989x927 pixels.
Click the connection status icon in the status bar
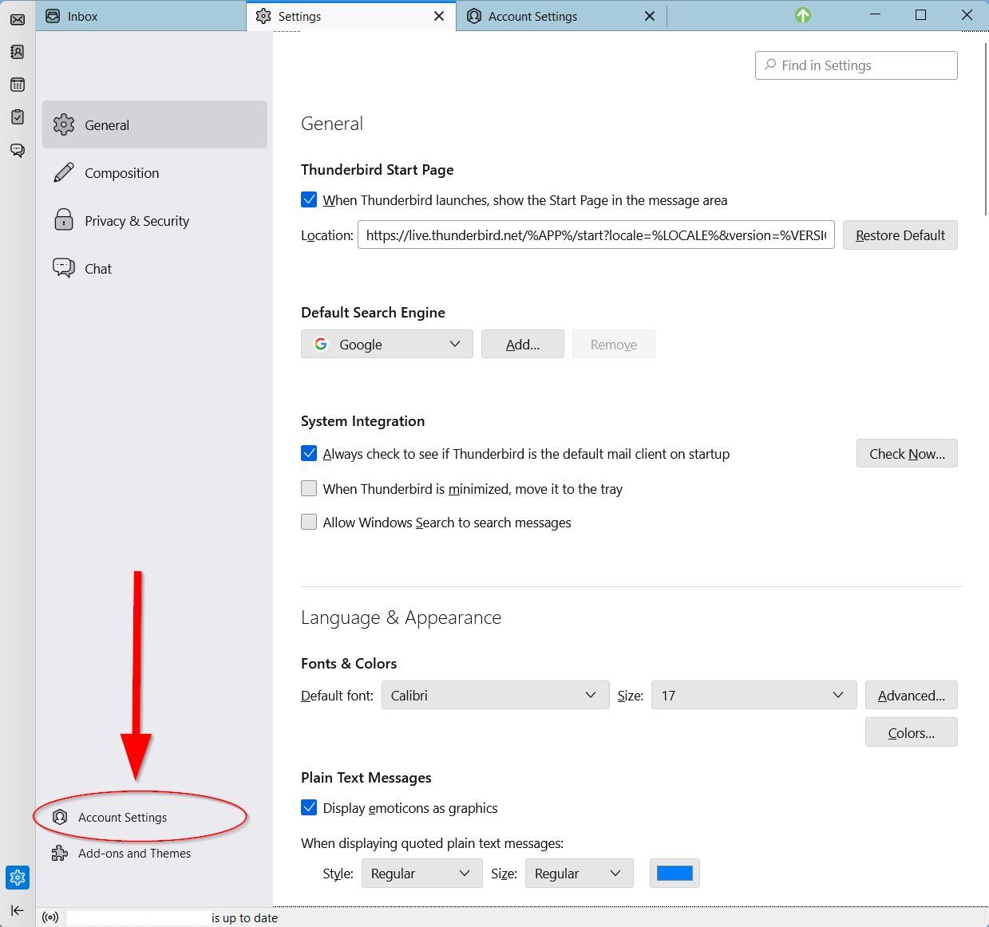point(50,917)
